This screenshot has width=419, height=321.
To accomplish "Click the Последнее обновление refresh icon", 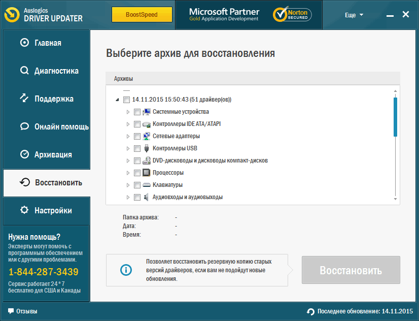I will [x=311, y=311].
